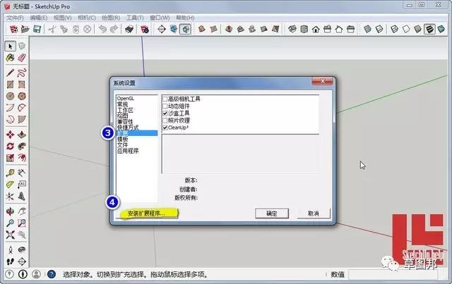Cancel with the 取消 button

(x=313, y=214)
